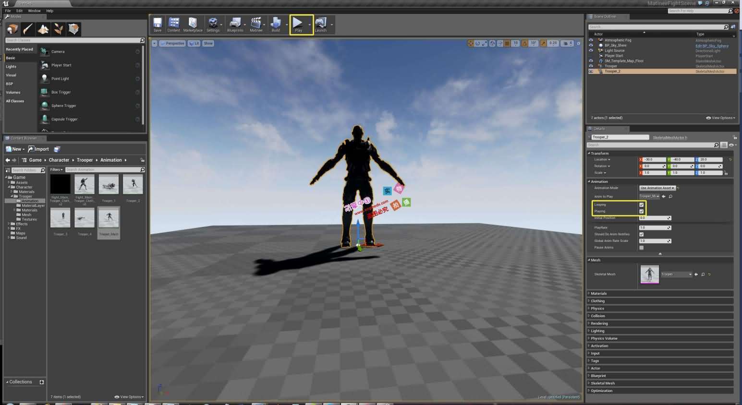
Task: Click the New button in Content Browser
Action: point(15,149)
